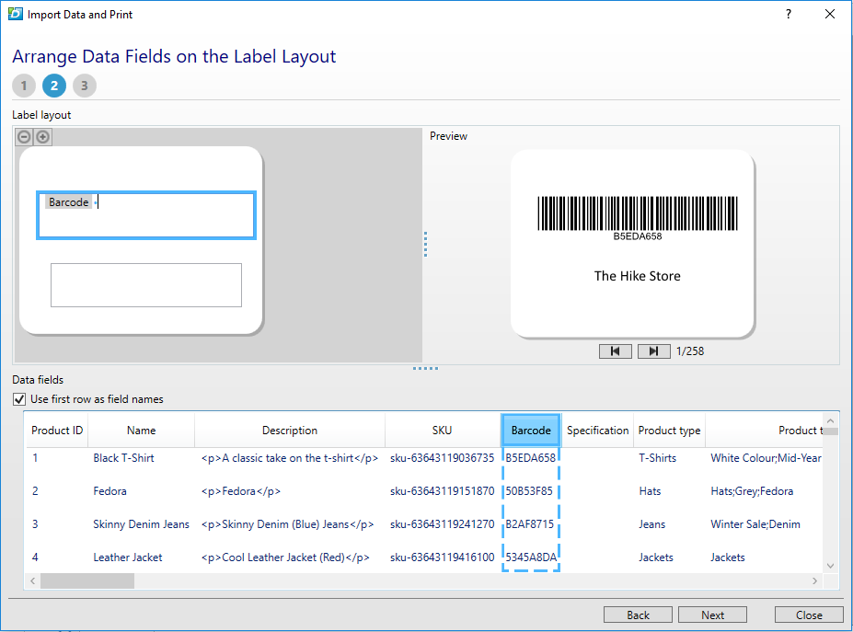Screen dimensions: 853x632
Task: Click the horizontal scrollbar thumb
Action: pyautogui.click(x=87, y=580)
